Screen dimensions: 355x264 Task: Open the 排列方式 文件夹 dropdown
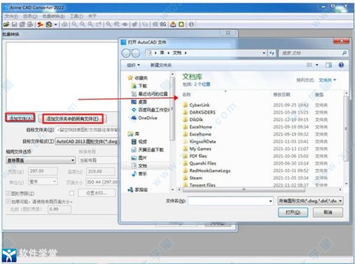[x=327, y=80]
